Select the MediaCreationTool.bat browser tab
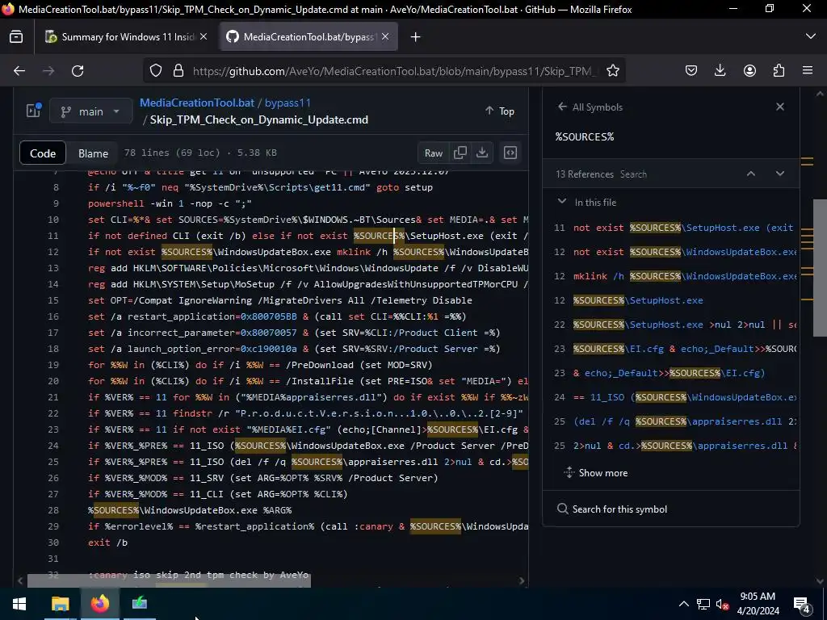Viewport: 827px width, 620px height. pos(308,37)
